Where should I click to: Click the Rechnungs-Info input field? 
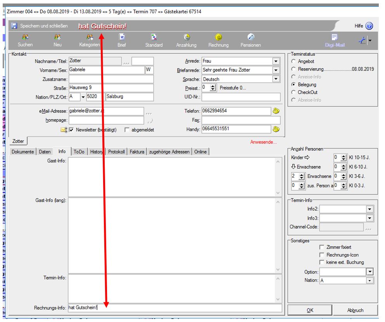coord(175,308)
